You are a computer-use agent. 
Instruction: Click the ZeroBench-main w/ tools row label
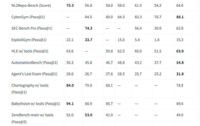(32, 118)
